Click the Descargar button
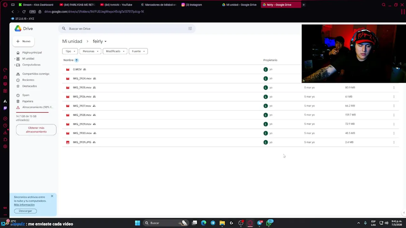The width and height of the screenshot is (406, 228). (x=25, y=211)
